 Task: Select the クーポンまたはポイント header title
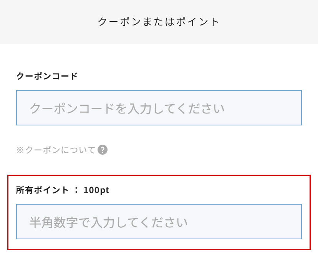159,22
